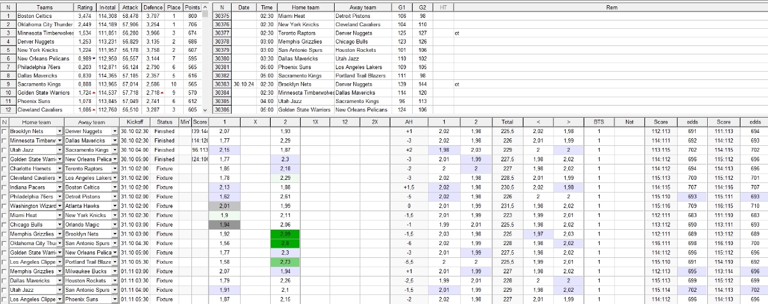This screenshot has height=304, width=768.
Task: Click the scroll up arrow in Teams table
Action: click(x=205, y=7)
